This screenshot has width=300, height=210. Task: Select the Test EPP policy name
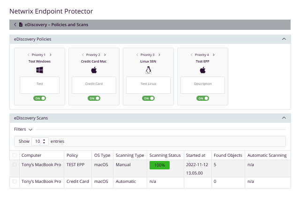click(202, 61)
